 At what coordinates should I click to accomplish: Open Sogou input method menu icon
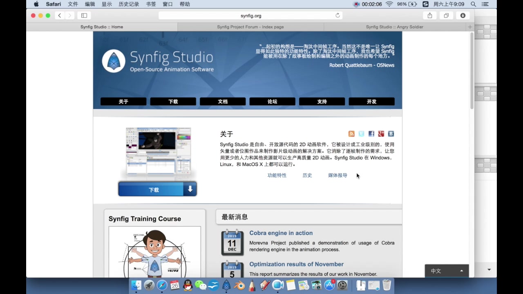tap(425, 4)
